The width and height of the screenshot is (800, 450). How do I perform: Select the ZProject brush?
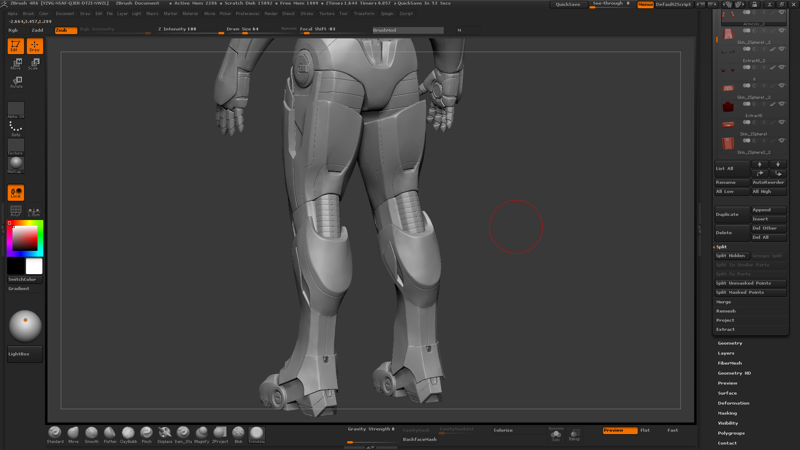click(x=220, y=435)
